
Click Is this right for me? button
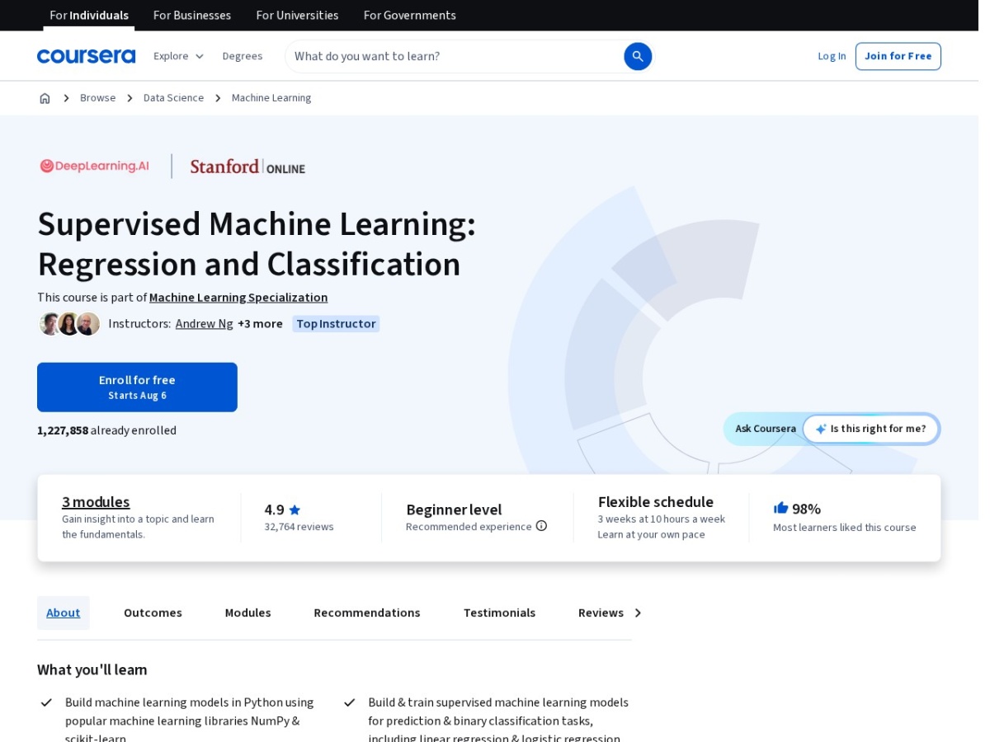click(871, 429)
